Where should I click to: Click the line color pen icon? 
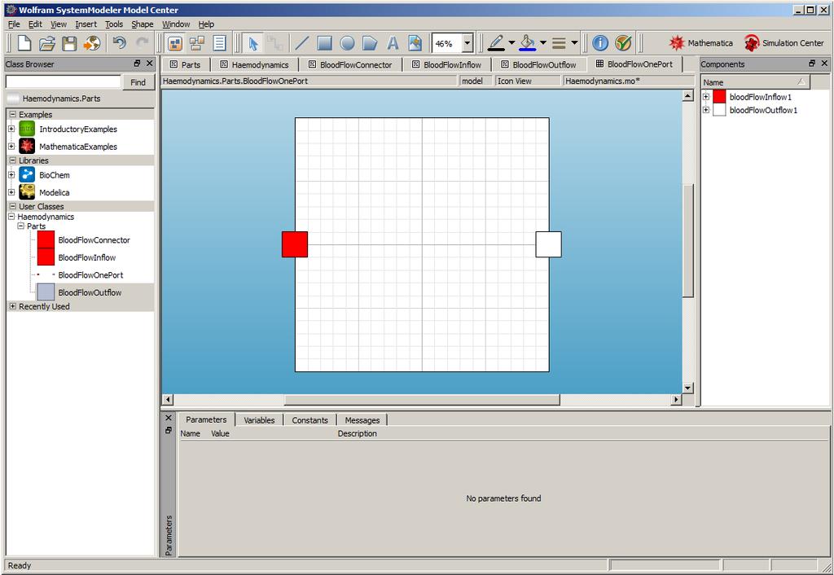(x=496, y=43)
